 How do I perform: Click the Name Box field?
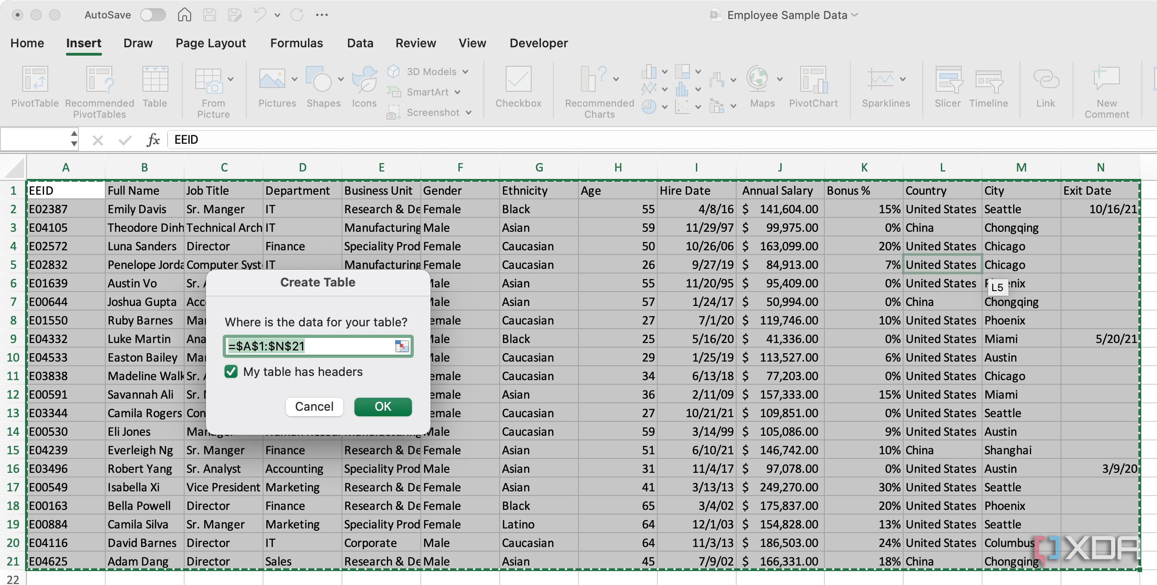35,139
